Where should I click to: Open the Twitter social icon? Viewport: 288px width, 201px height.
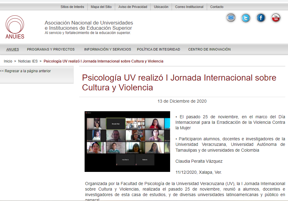(x=246, y=18)
